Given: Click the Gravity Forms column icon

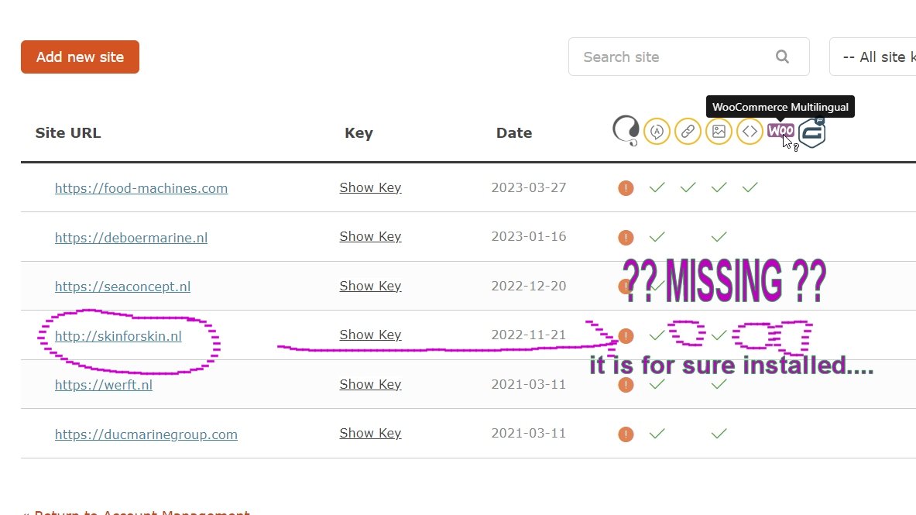Looking at the screenshot, I should (x=811, y=132).
